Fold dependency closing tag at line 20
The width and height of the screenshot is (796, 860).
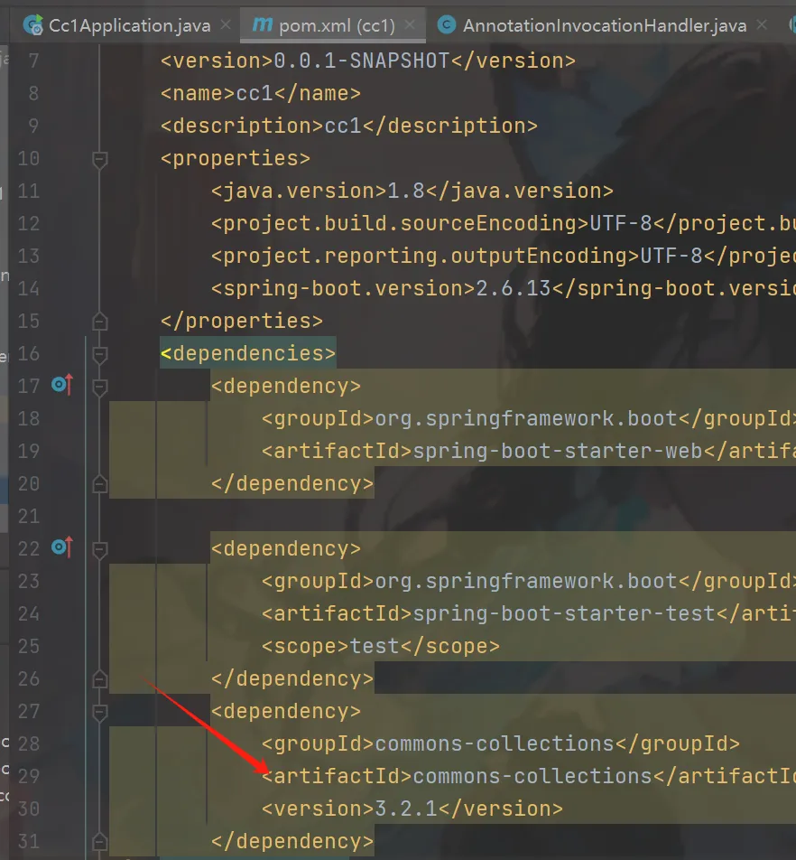(99, 484)
